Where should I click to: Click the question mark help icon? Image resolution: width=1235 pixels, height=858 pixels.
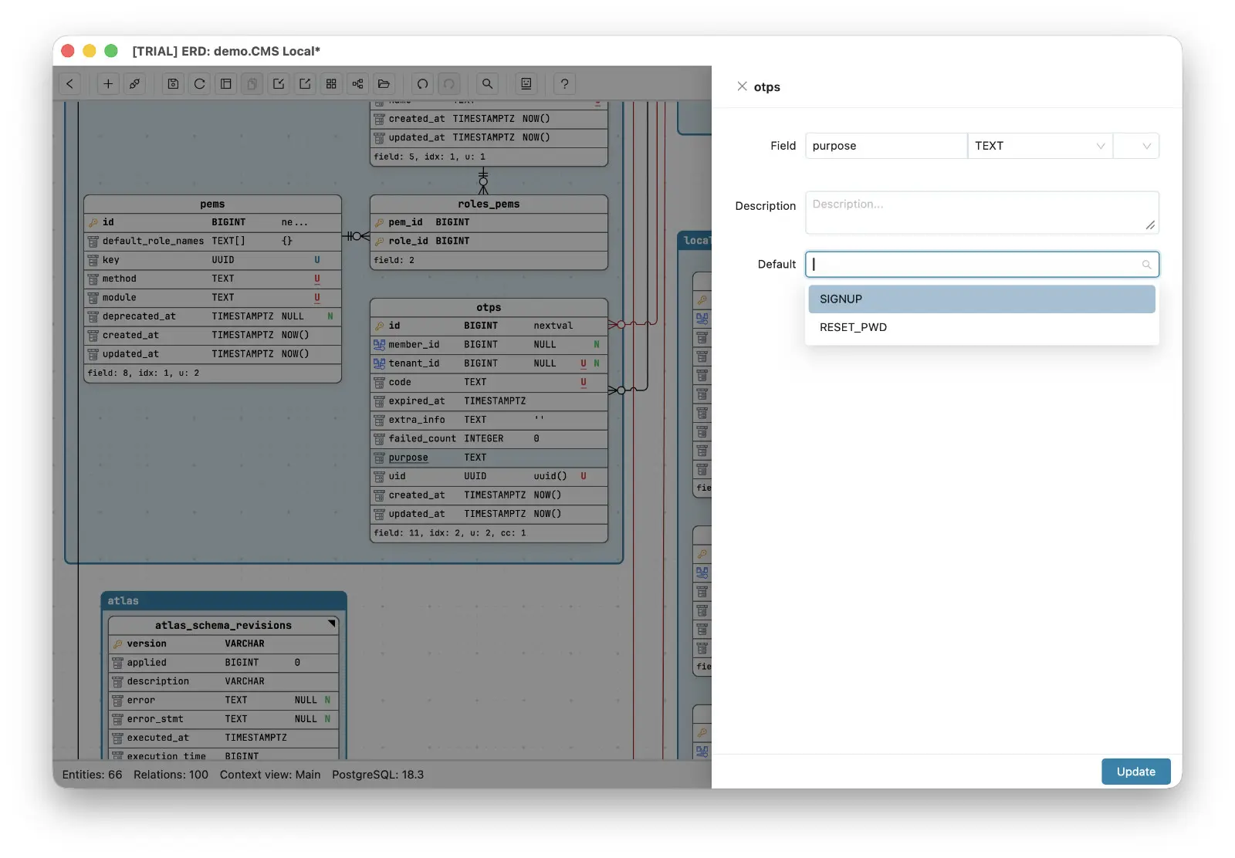(x=565, y=84)
